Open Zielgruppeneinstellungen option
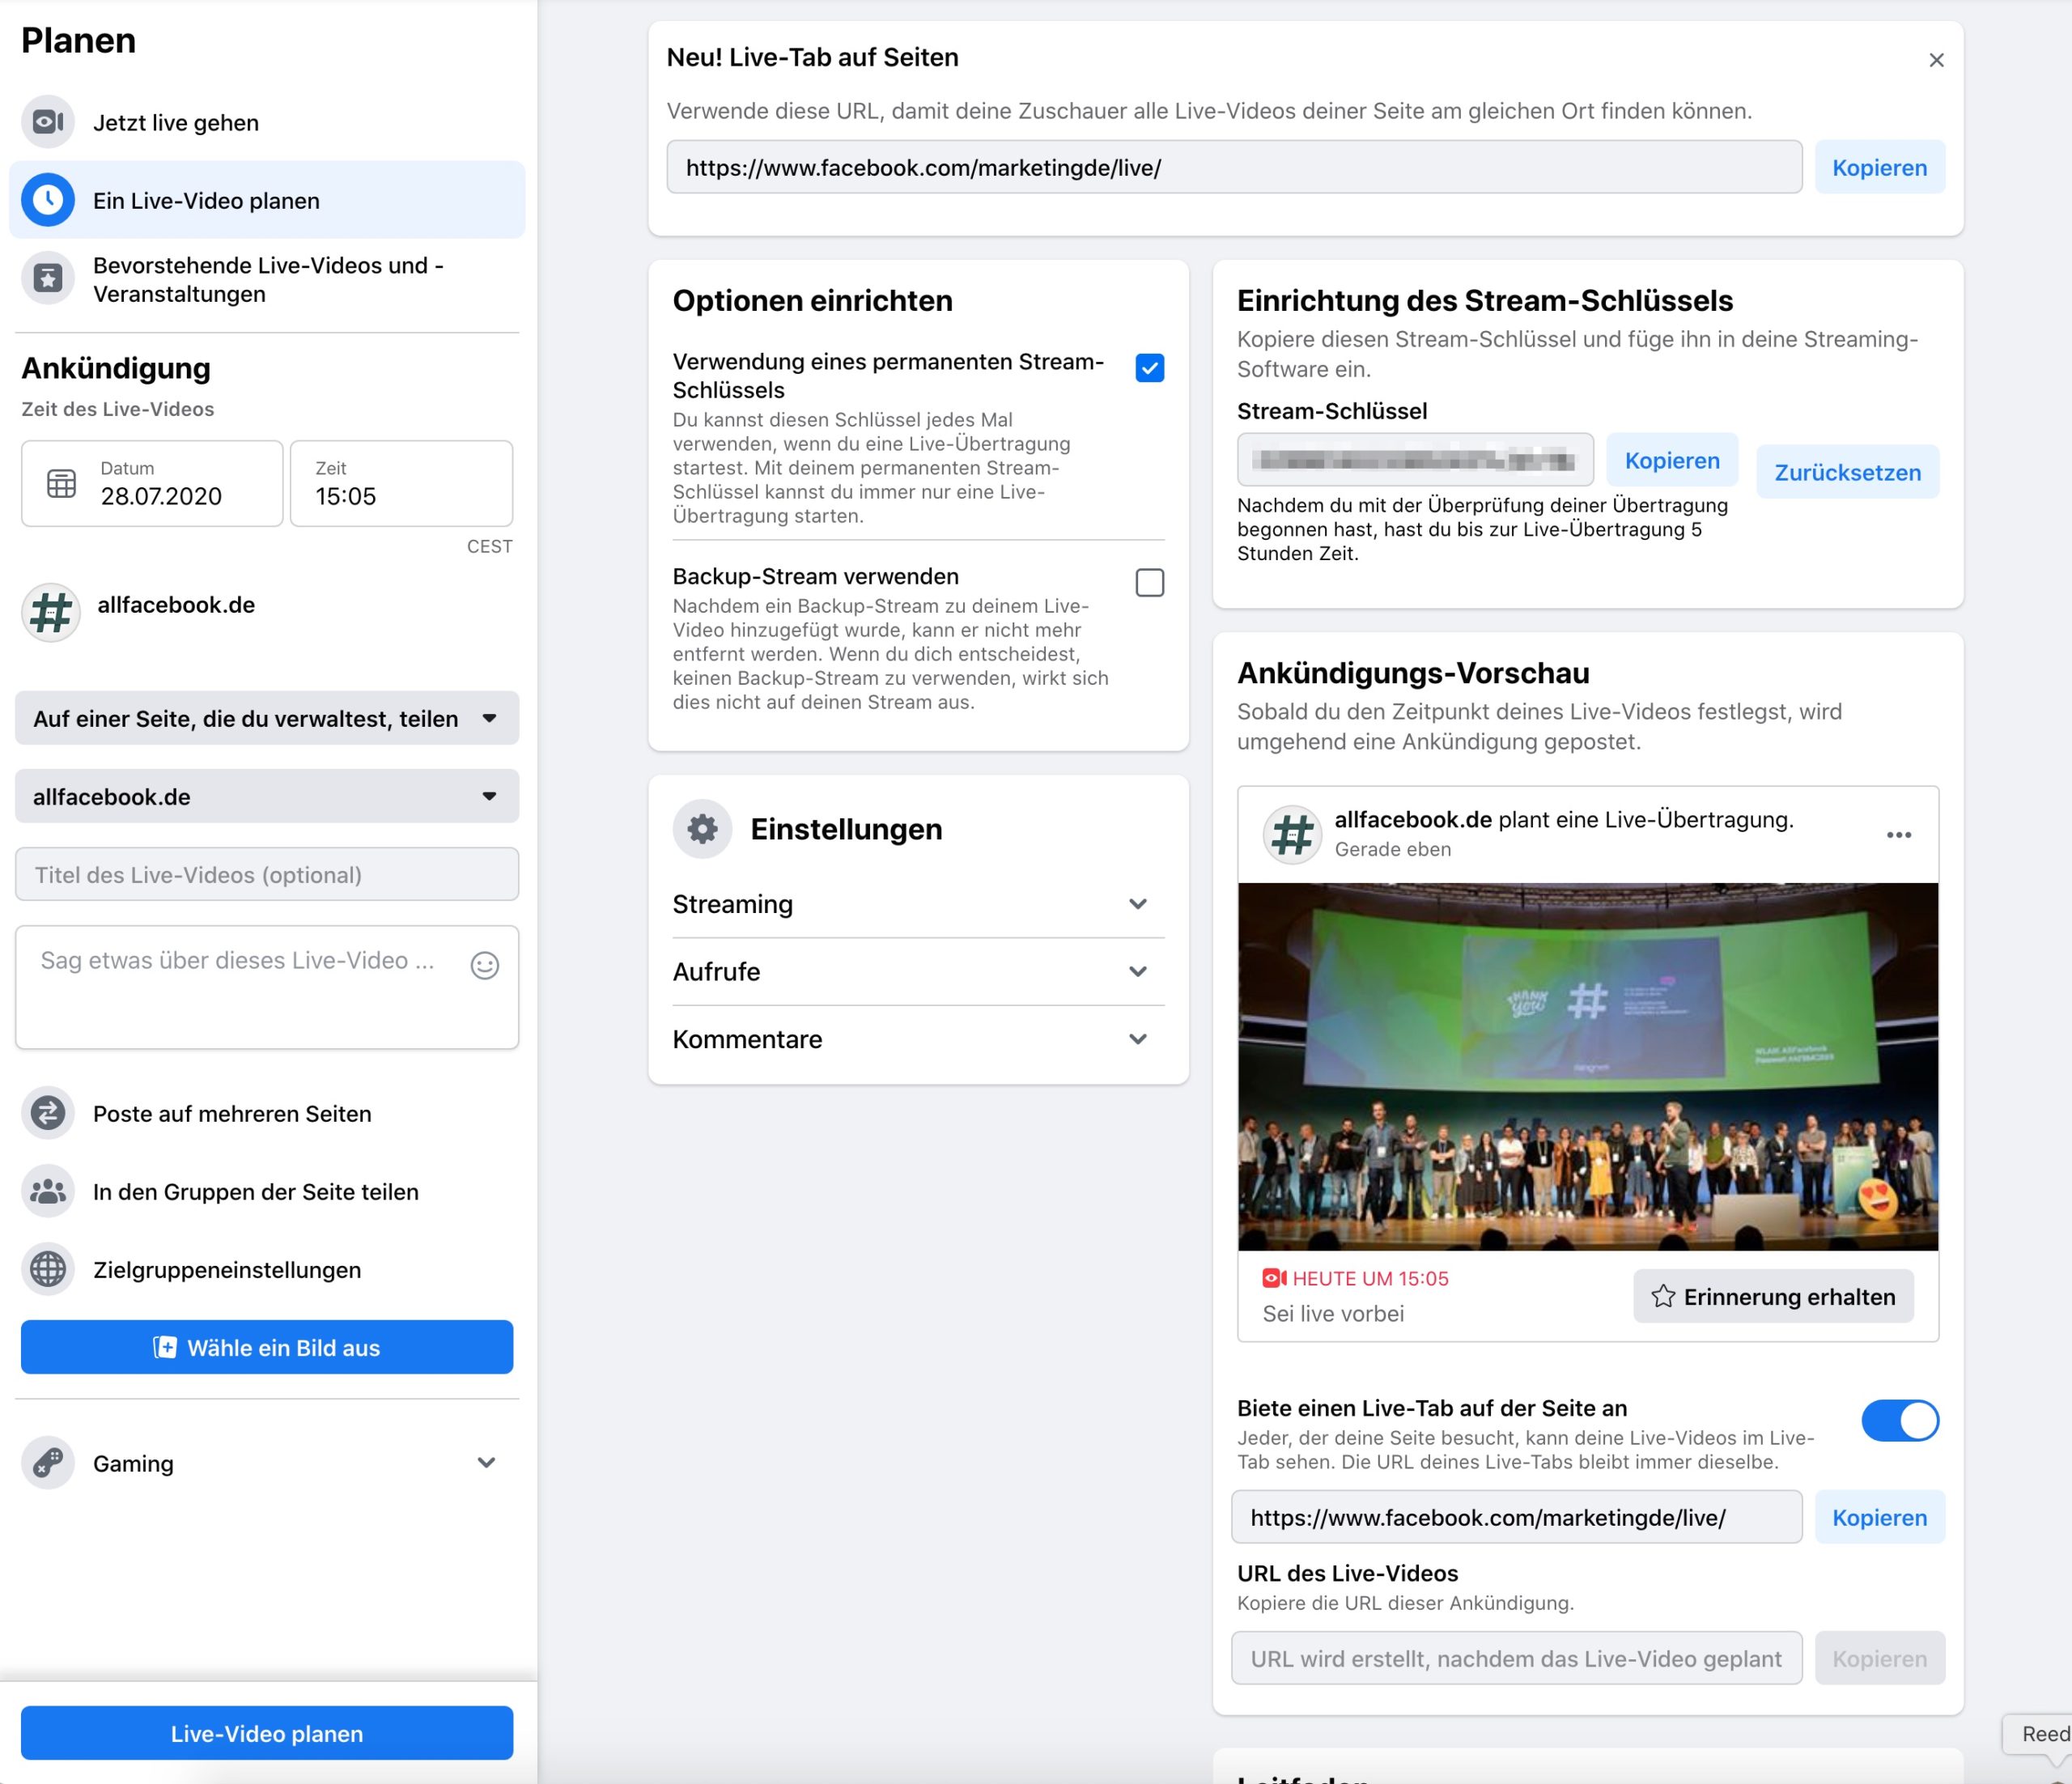Screen dimensions: 2072x1784 pyautogui.click(x=267, y=1269)
